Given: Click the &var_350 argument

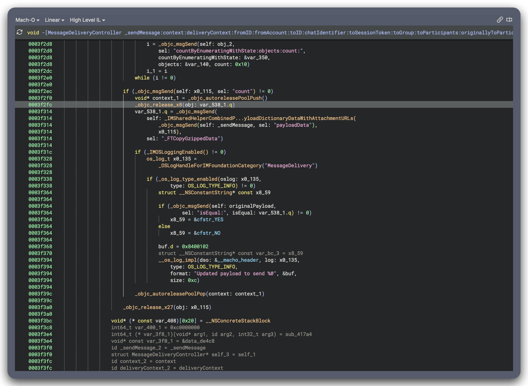Looking at the screenshot, I should tap(256, 58).
